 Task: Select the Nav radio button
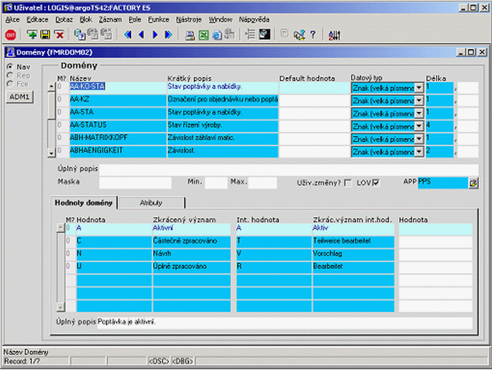click(10, 66)
